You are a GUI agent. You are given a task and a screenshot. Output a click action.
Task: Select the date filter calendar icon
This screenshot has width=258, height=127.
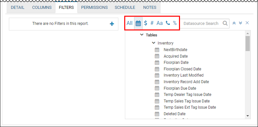138,23
